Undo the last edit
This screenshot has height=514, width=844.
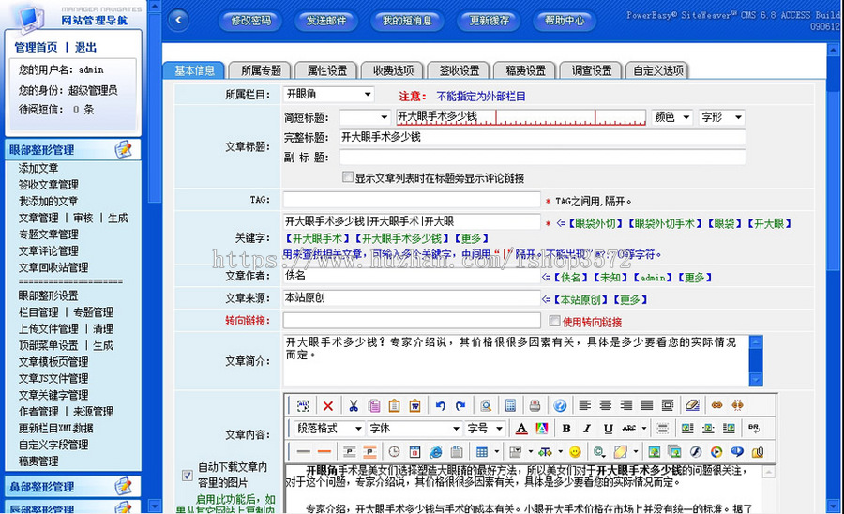(441, 406)
